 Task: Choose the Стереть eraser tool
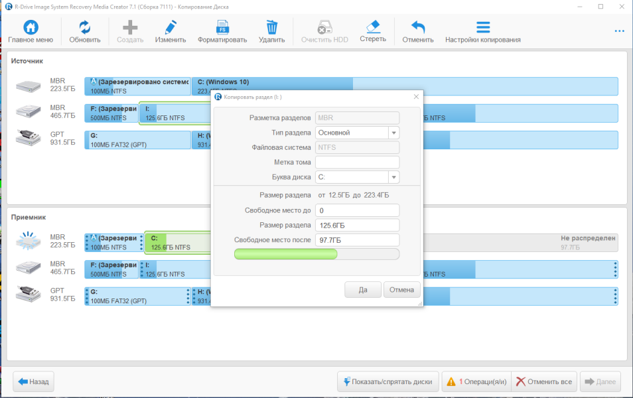point(373,27)
